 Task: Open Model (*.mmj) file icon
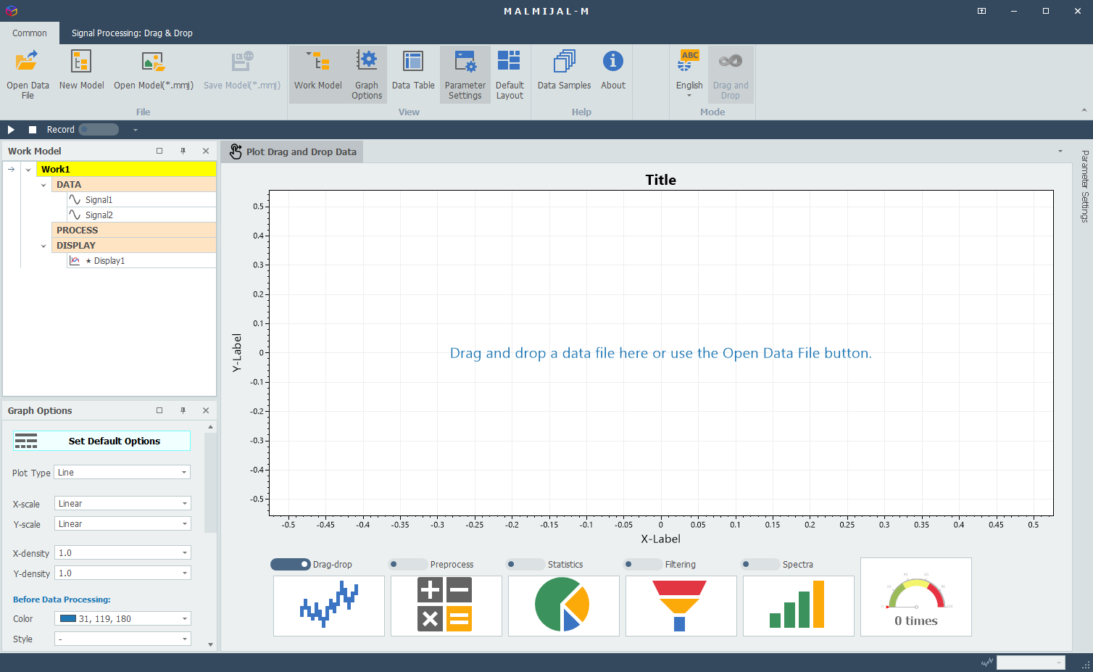153,62
